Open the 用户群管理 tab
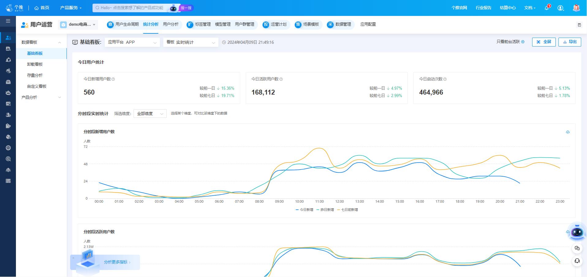The image size is (587, 277). click(x=244, y=24)
